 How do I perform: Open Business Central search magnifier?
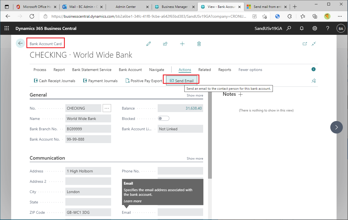click(x=289, y=28)
